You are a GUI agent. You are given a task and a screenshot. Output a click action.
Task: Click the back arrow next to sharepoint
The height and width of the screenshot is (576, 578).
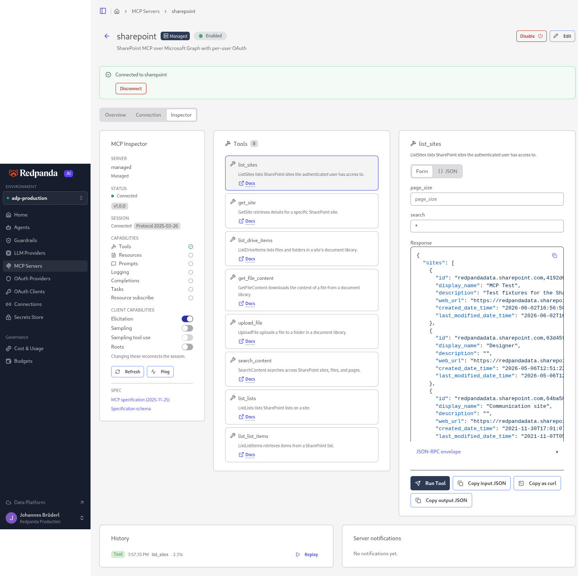(107, 36)
